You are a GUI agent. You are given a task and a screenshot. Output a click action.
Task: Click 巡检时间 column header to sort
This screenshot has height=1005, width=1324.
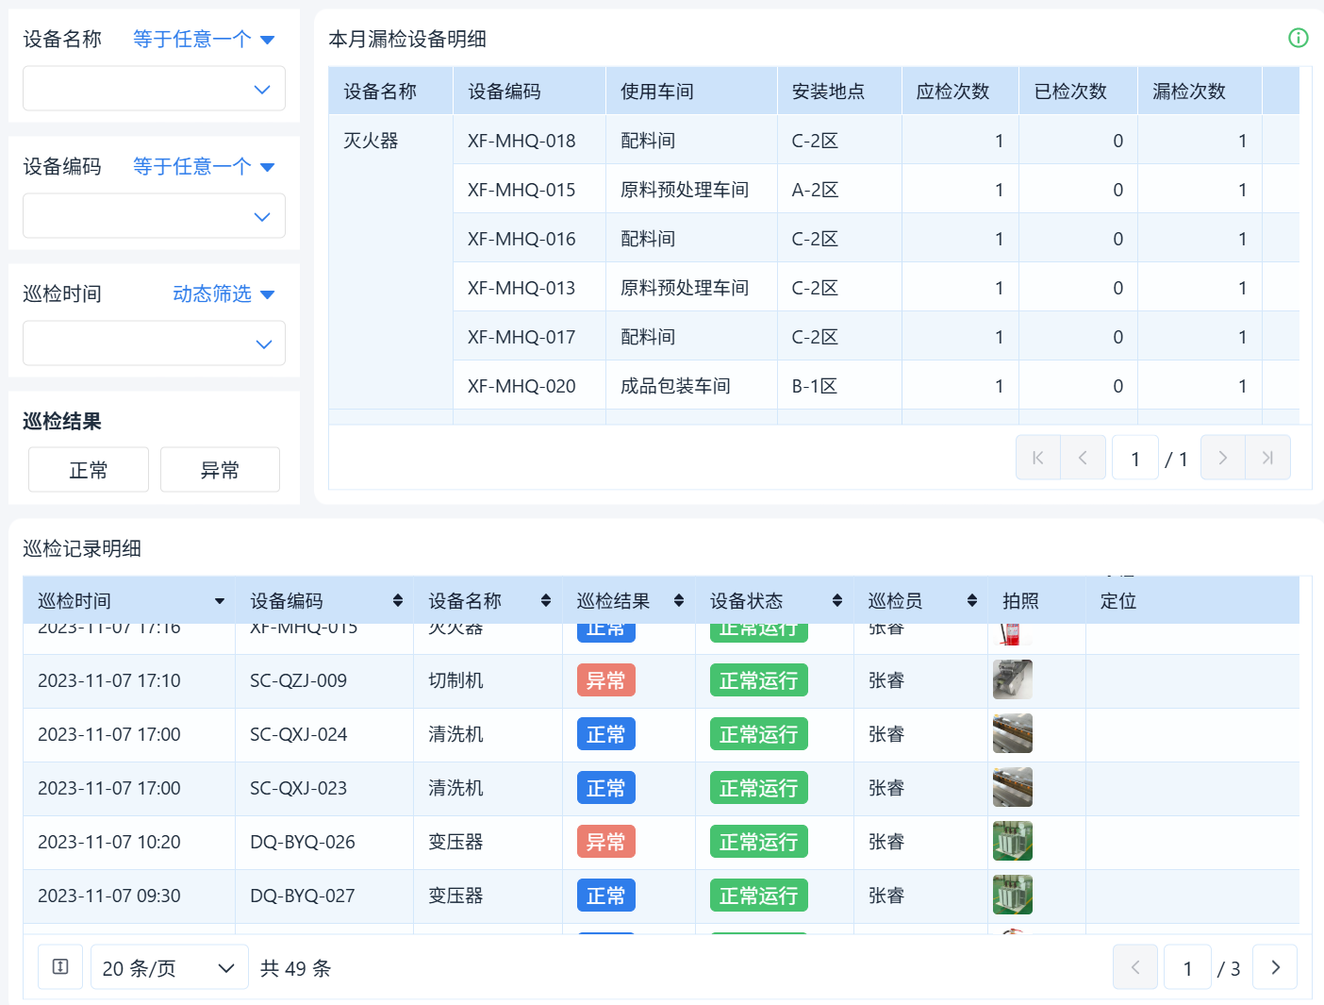[x=129, y=601]
